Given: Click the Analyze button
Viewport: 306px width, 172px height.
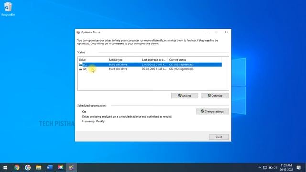Looking at the screenshot, I should pyautogui.click(x=185, y=96).
